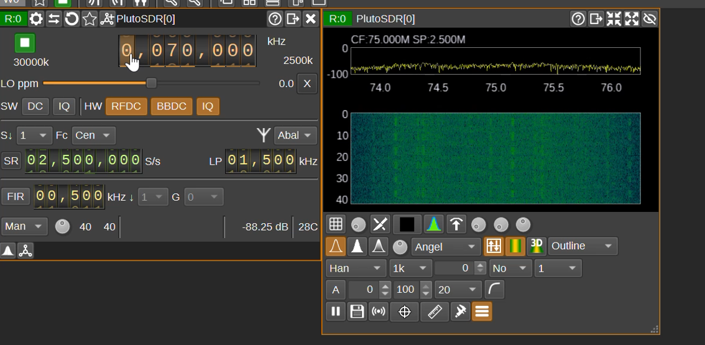Click the reload device icon
The height and width of the screenshot is (345, 705).
71,19
